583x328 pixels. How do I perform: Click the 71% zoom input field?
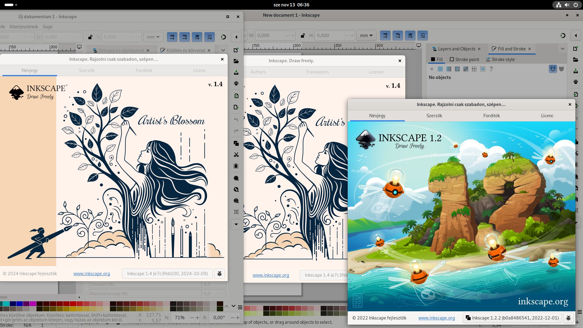(x=180, y=318)
